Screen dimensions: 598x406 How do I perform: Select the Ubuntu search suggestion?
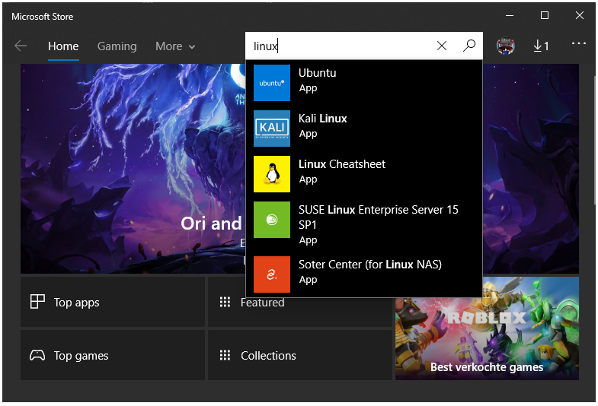(364, 83)
